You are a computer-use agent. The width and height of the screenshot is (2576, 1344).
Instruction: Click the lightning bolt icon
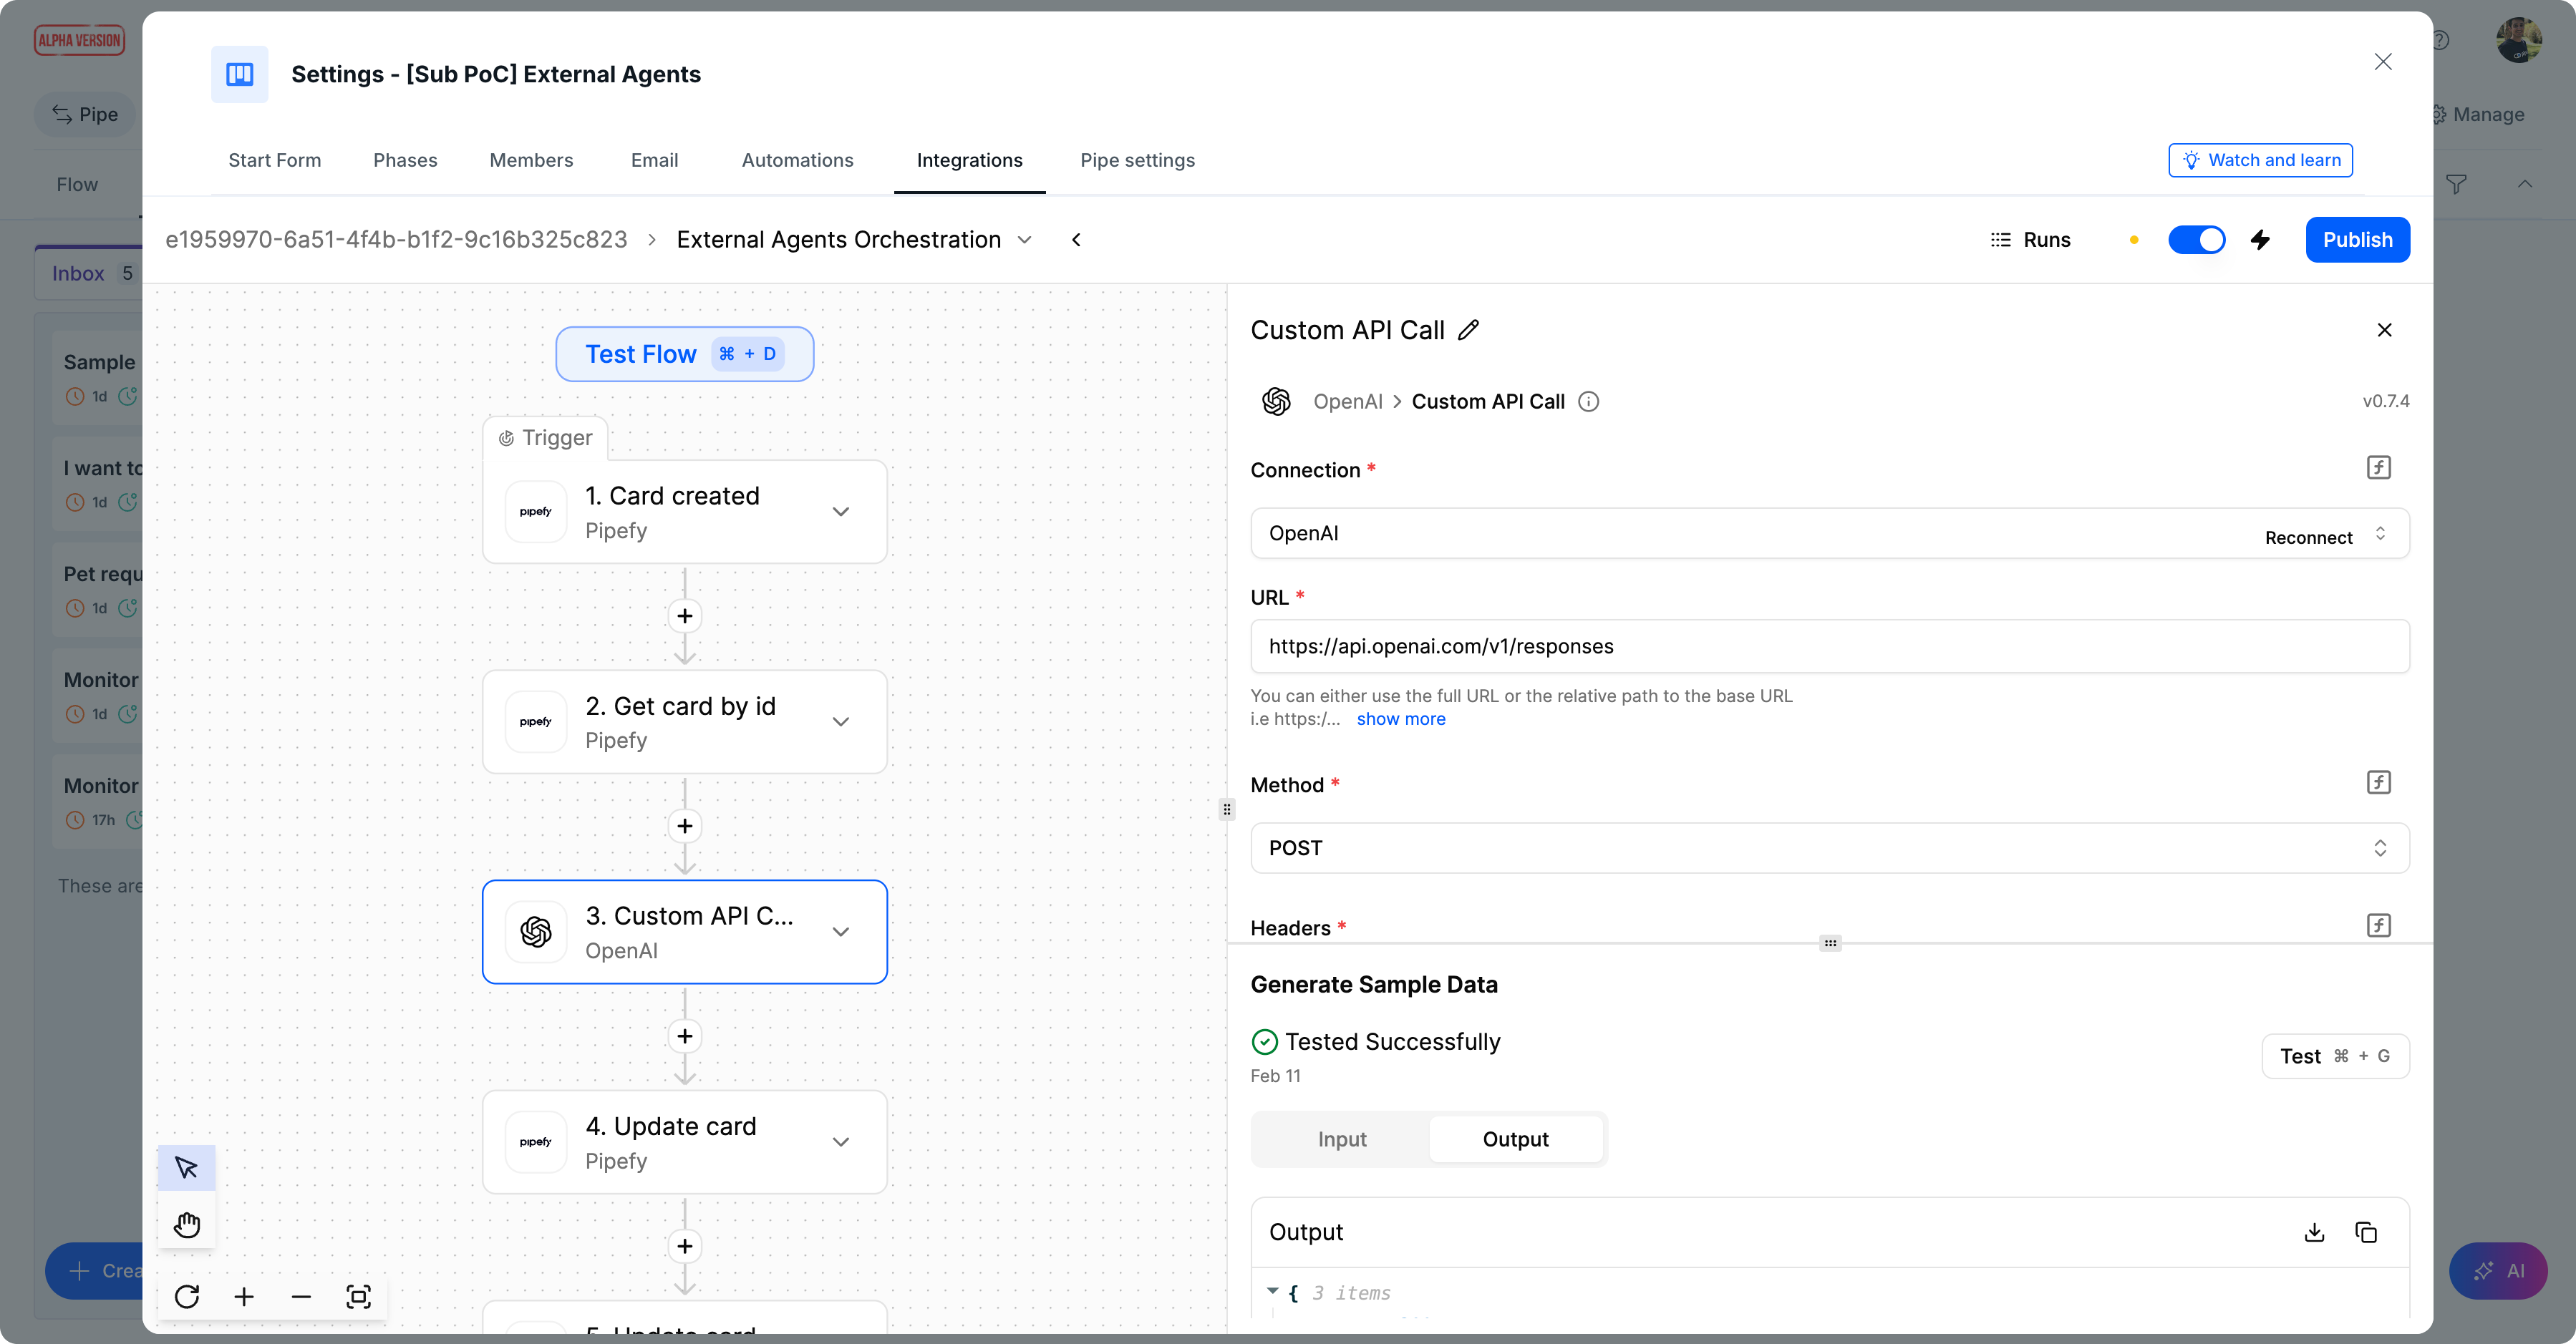point(2260,240)
